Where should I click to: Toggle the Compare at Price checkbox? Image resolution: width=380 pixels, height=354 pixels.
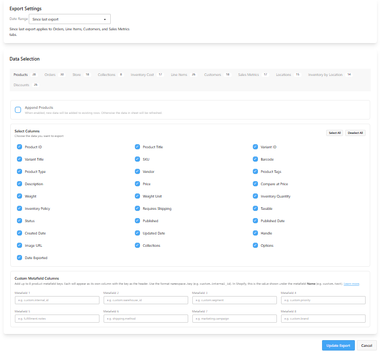[255, 184]
